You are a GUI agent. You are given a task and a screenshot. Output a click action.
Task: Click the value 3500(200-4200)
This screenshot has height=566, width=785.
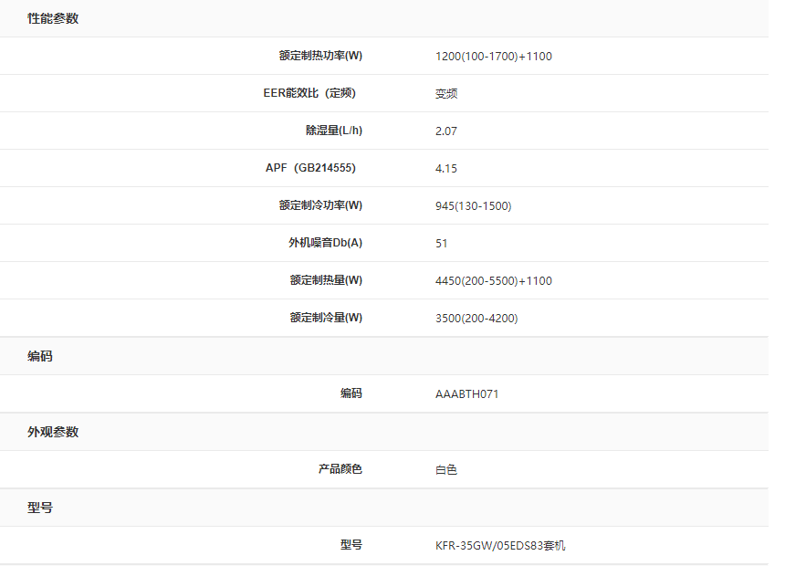pos(476,319)
